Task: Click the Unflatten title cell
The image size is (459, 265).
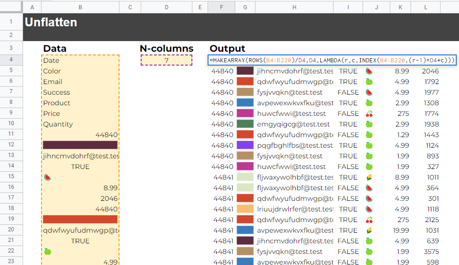Action: coord(51,22)
